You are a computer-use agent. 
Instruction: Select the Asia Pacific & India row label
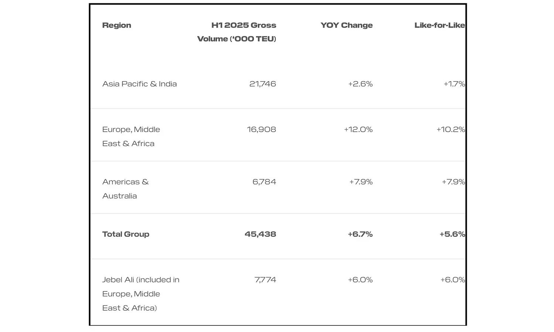tap(140, 84)
